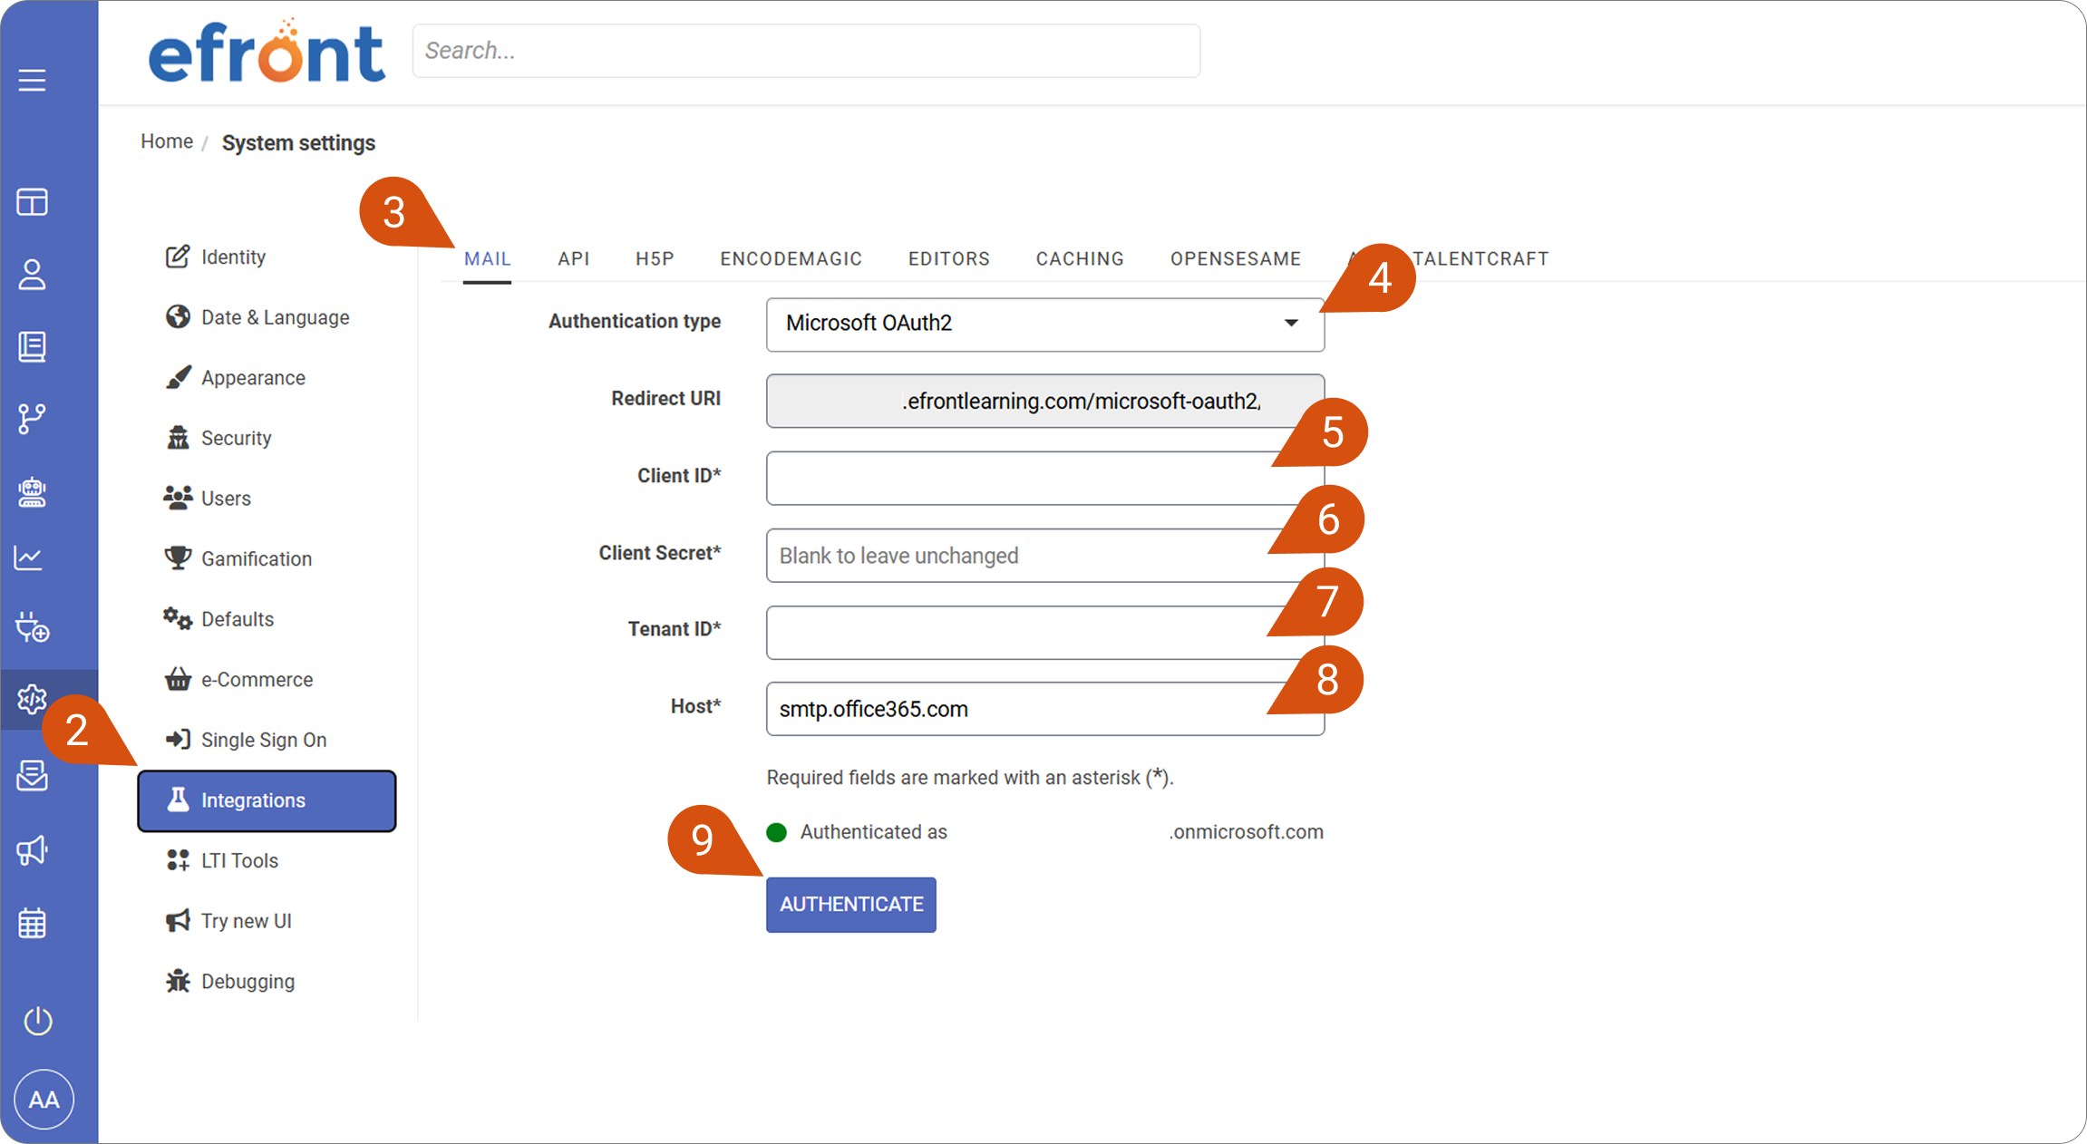Switch to the OPENSESAME tab
The image size is (2087, 1144).
coord(1236,259)
